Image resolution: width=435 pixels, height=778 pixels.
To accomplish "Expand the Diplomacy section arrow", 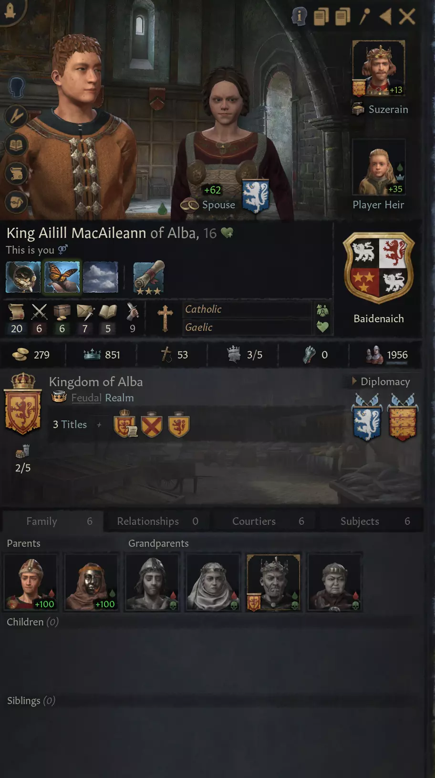I will [354, 381].
